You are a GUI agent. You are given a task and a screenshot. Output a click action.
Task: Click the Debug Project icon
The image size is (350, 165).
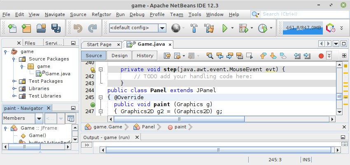click(243, 28)
